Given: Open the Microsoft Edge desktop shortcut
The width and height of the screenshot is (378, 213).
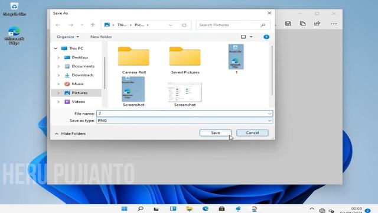Looking at the screenshot, I should [14, 35].
